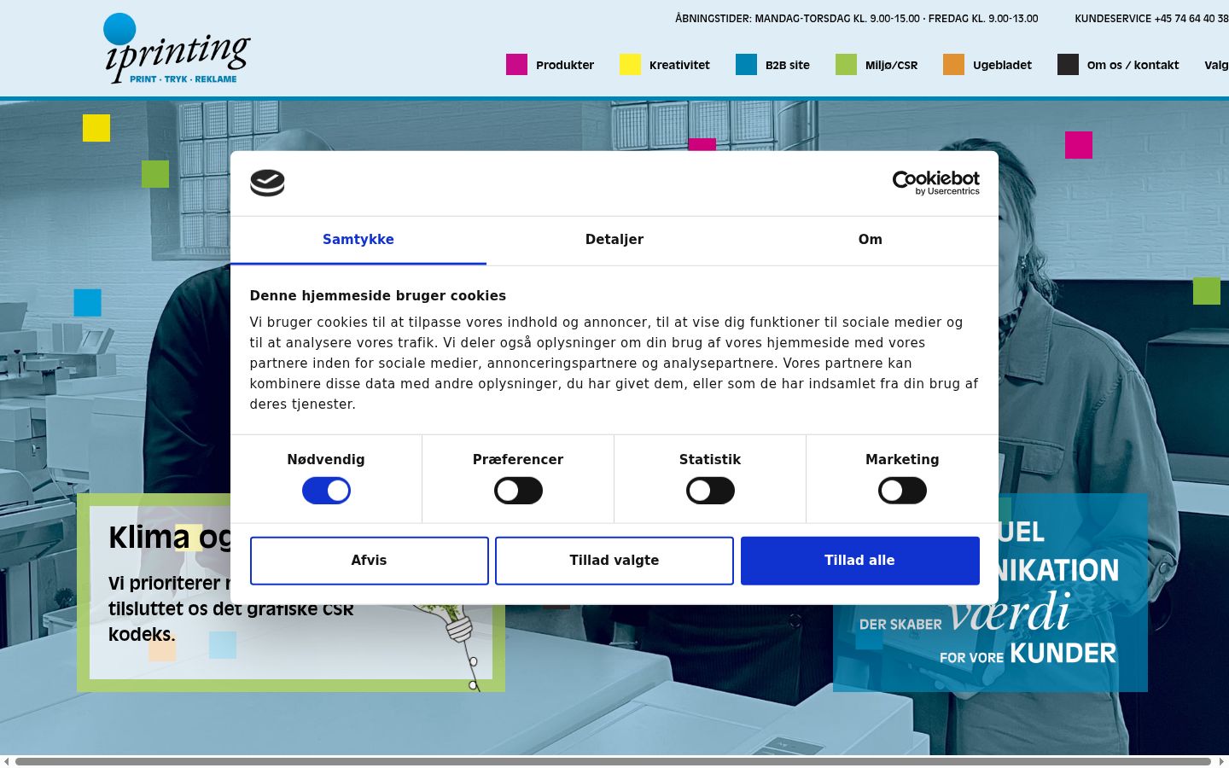Enable the Marketing cookie switch

902,491
